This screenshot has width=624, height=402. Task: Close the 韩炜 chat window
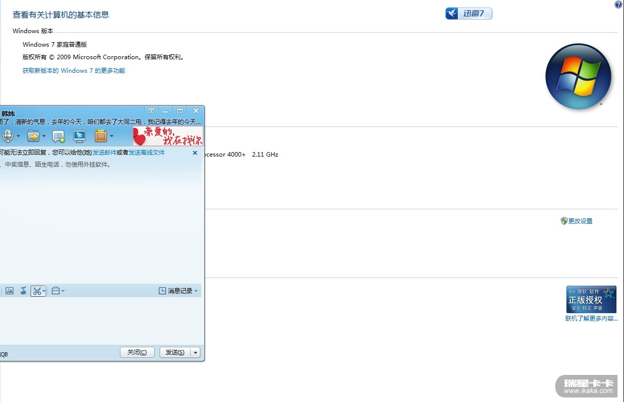(x=196, y=110)
